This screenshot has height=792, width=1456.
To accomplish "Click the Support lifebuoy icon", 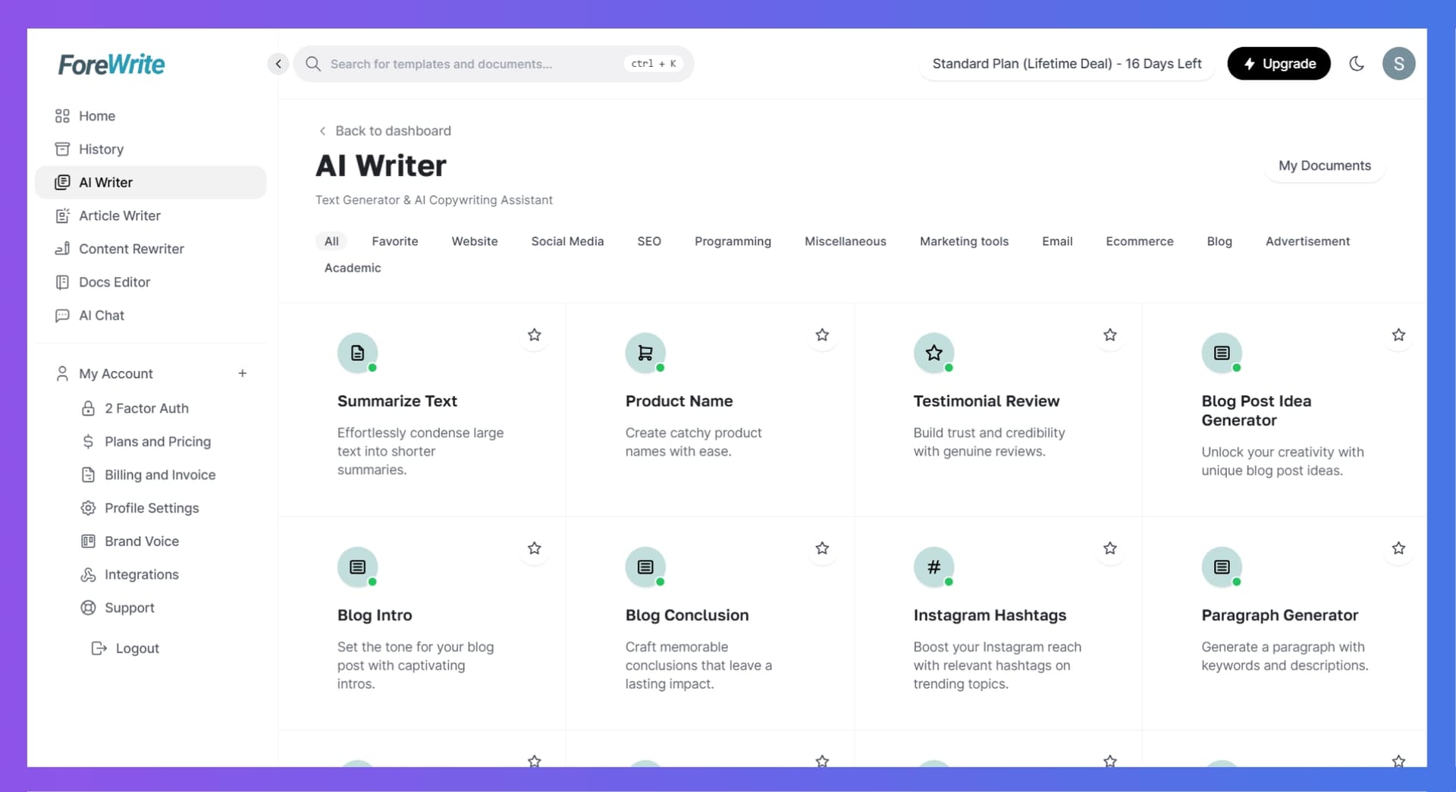I will [88, 608].
